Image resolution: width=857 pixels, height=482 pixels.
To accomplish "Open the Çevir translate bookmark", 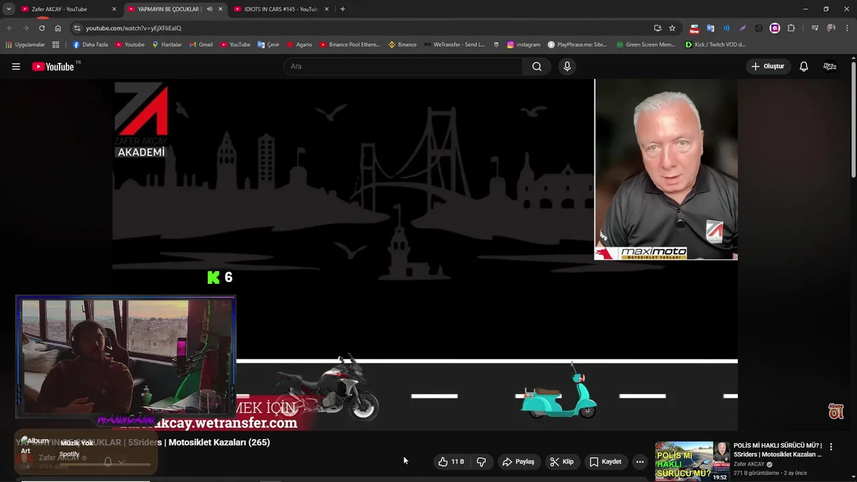I will pyautogui.click(x=268, y=45).
